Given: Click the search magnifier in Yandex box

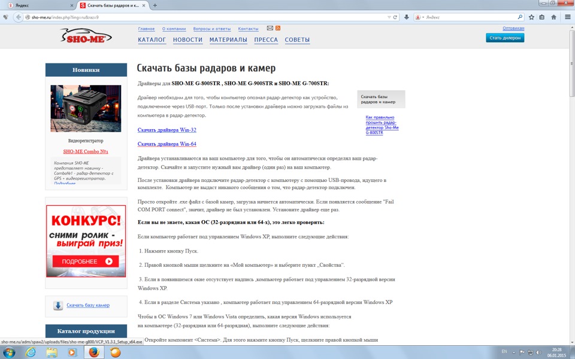Looking at the screenshot, I should pos(520,17).
